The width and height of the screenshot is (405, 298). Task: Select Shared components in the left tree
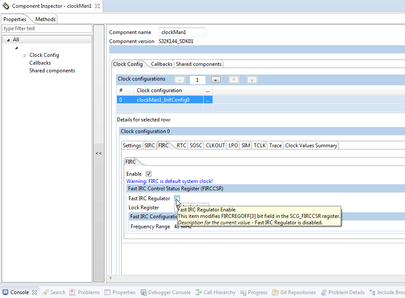(52, 71)
